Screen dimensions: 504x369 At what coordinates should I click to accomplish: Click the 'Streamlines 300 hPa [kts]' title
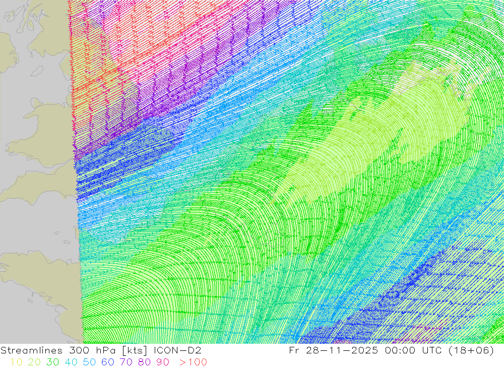[74, 350]
